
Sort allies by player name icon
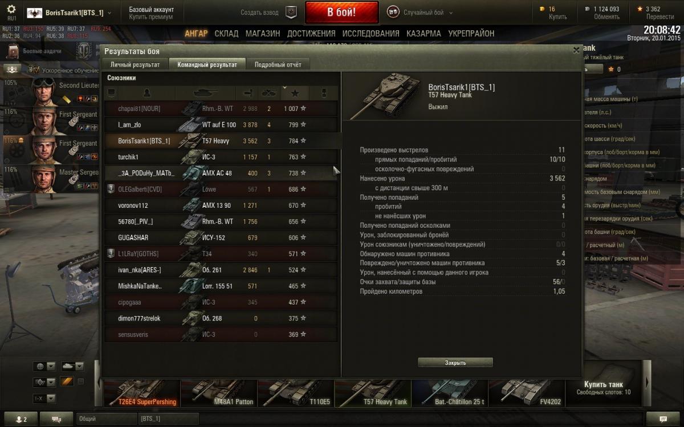pyautogui.click(x=147, y=93)
